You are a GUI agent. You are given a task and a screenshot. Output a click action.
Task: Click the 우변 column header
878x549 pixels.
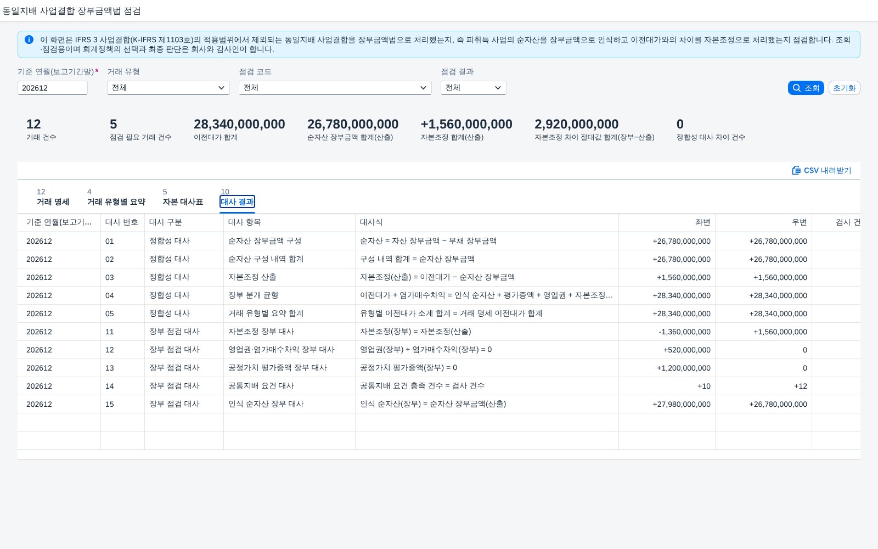pos(763,222)
